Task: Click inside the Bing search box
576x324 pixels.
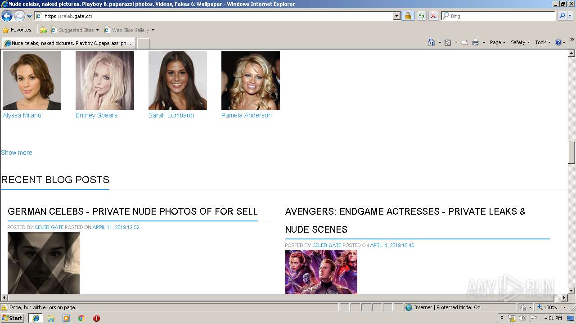Action: point(502,16)
